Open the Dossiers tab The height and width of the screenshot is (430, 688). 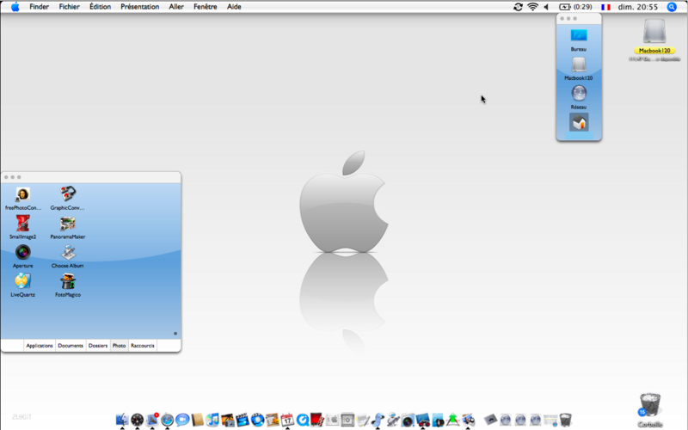pyautogui.click(x=98, y=346)
